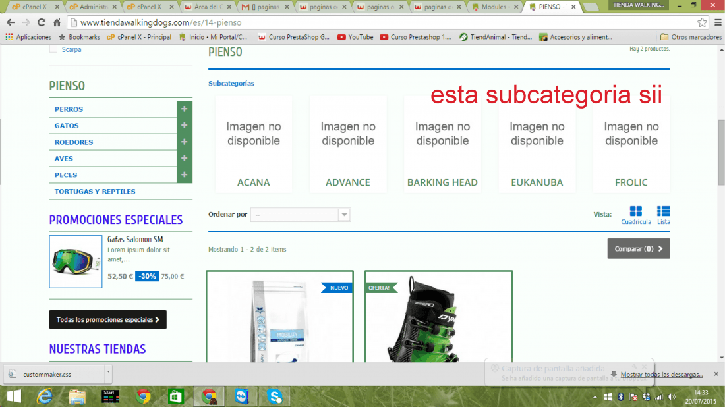Viewport: 725px width, 407px height.
Task: Open Skype from the taskbar
Action: point(275,396)
